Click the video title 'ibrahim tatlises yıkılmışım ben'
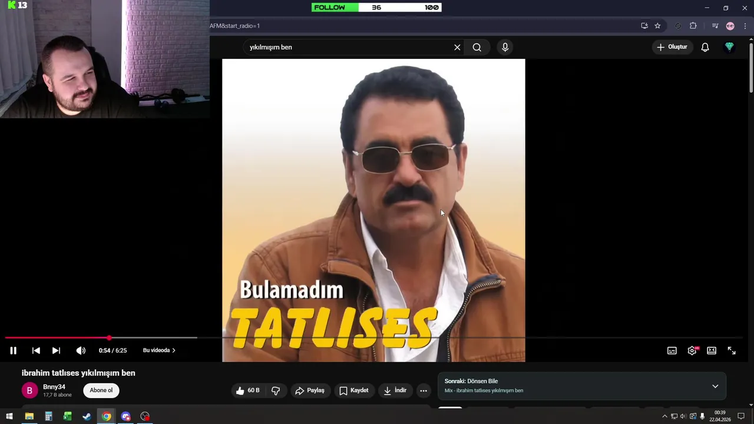This screenshot has width=754, height=424. pyautogui.click(x=78, y=373)
